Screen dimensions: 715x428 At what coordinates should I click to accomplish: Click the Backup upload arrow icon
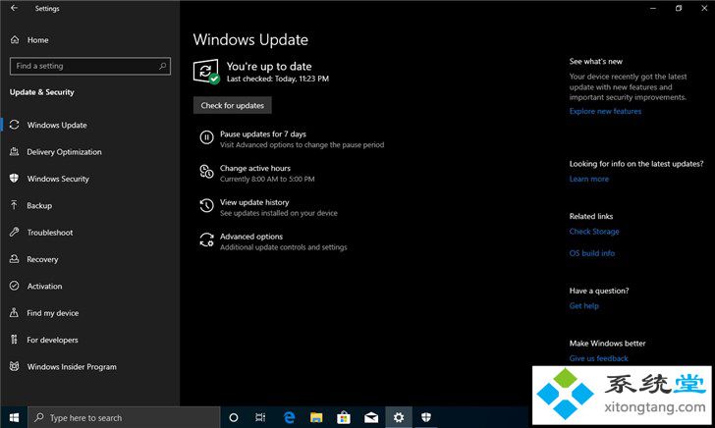pyautogui.click(x=14, y=205)
